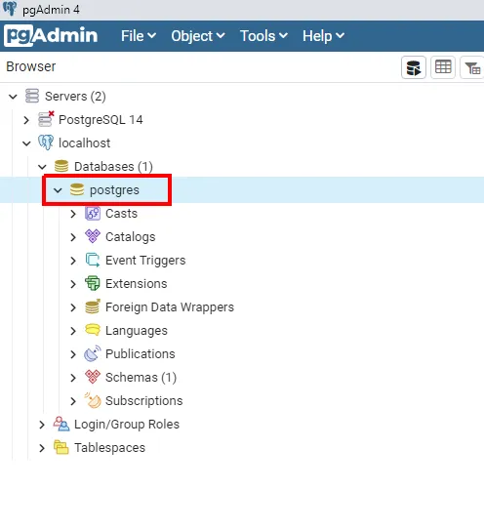
Task: Select the "localhost" server label
Action: 85,143
